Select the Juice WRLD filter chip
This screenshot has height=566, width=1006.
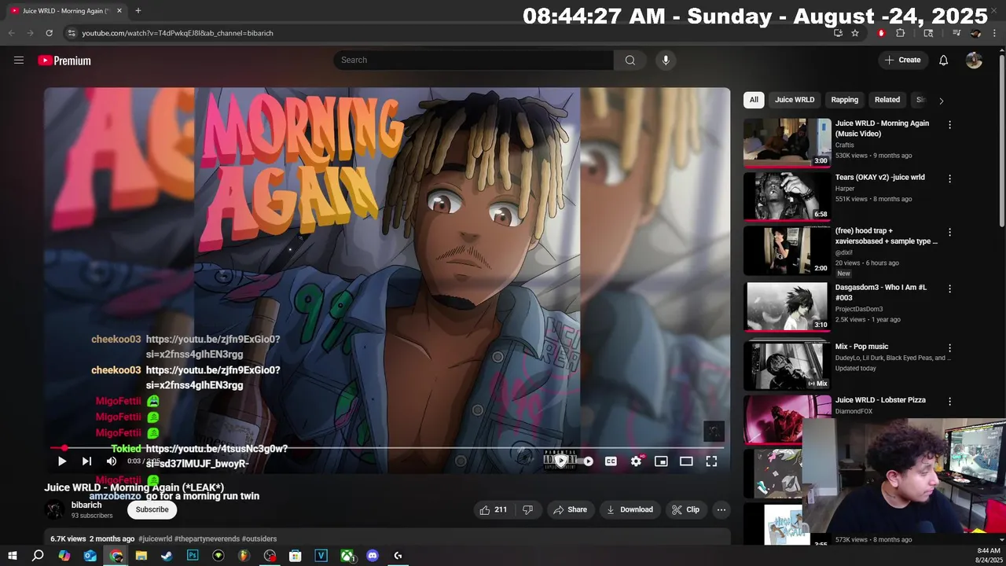(795, 100)
